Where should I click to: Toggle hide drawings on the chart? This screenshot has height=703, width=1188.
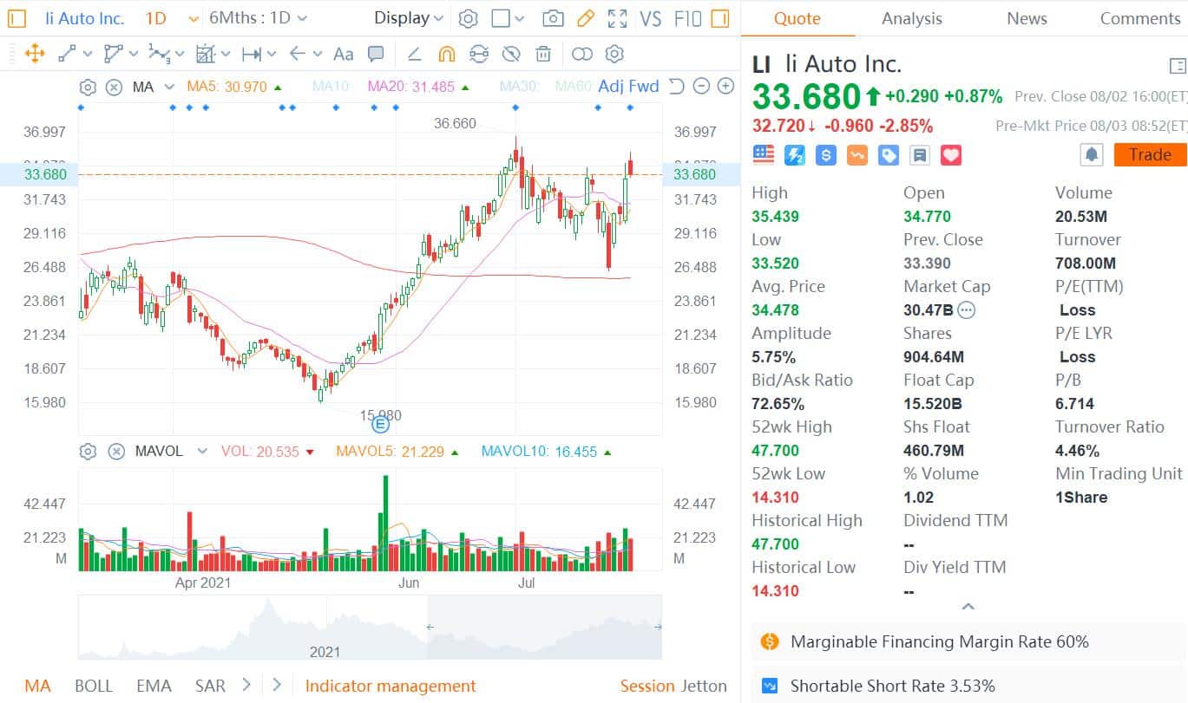point(511,54)
